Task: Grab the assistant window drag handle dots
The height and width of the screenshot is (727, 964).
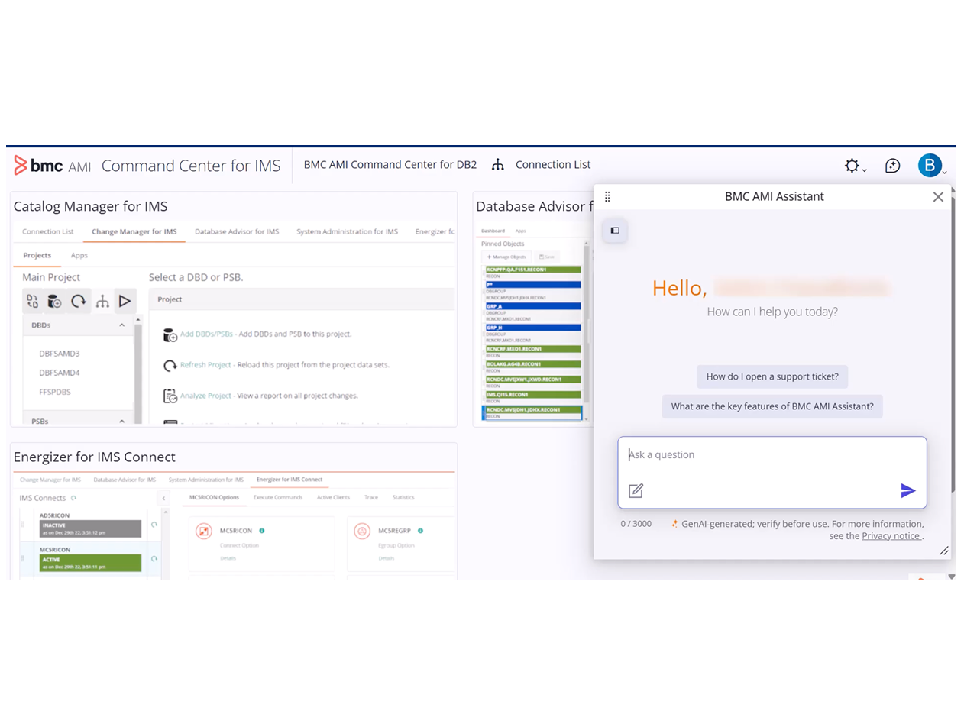Action: 608,196
